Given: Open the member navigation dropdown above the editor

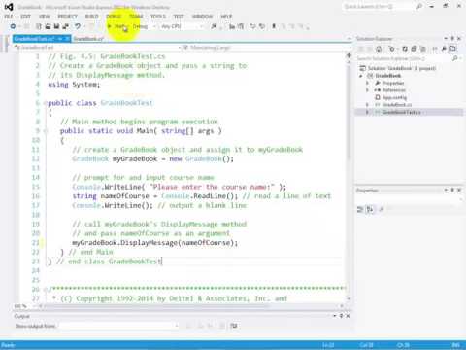Looking at the screenshot, I should click(x=266, y=48).
